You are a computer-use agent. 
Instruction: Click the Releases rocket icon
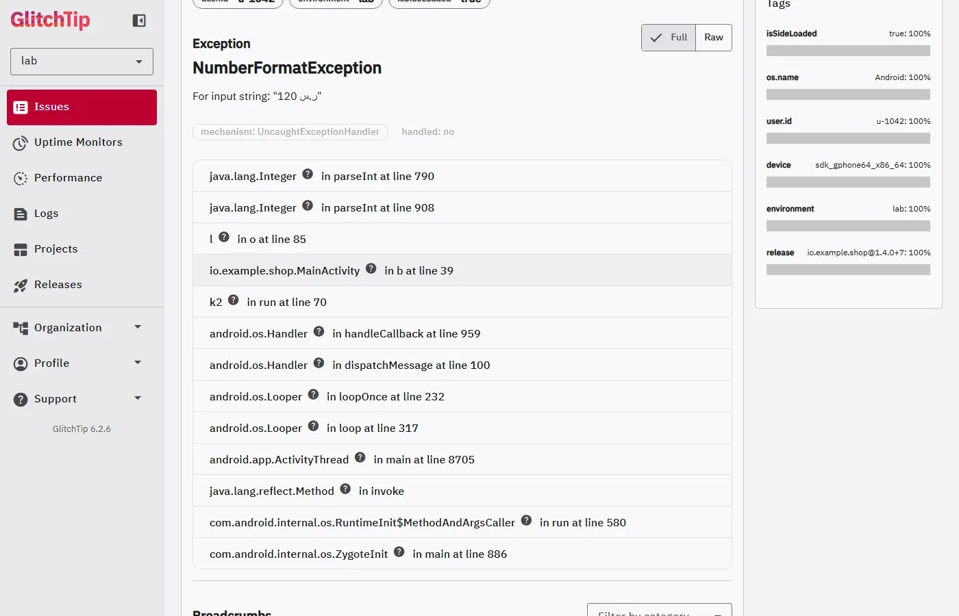pyautogui.click(x=21, y=285)
